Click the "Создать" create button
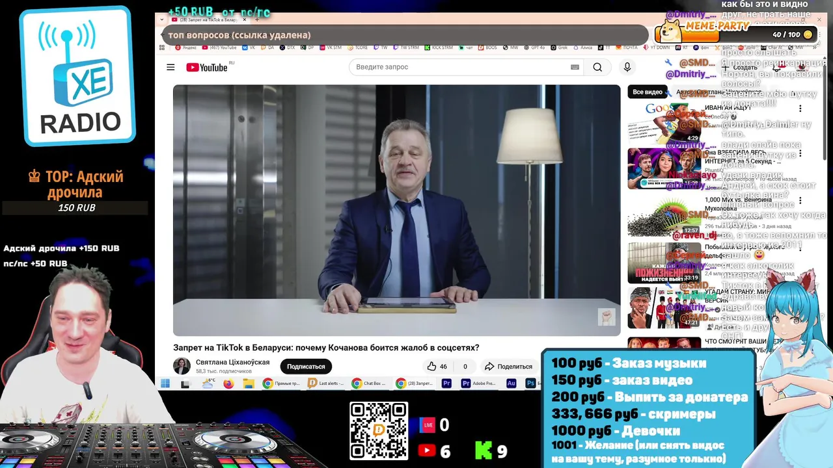 click(739, 68)
